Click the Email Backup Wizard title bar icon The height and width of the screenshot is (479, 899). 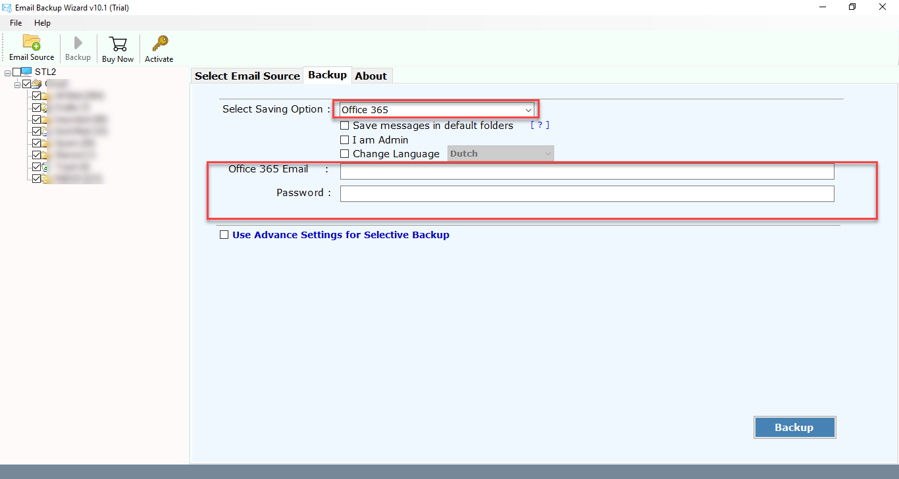(7, 7)
